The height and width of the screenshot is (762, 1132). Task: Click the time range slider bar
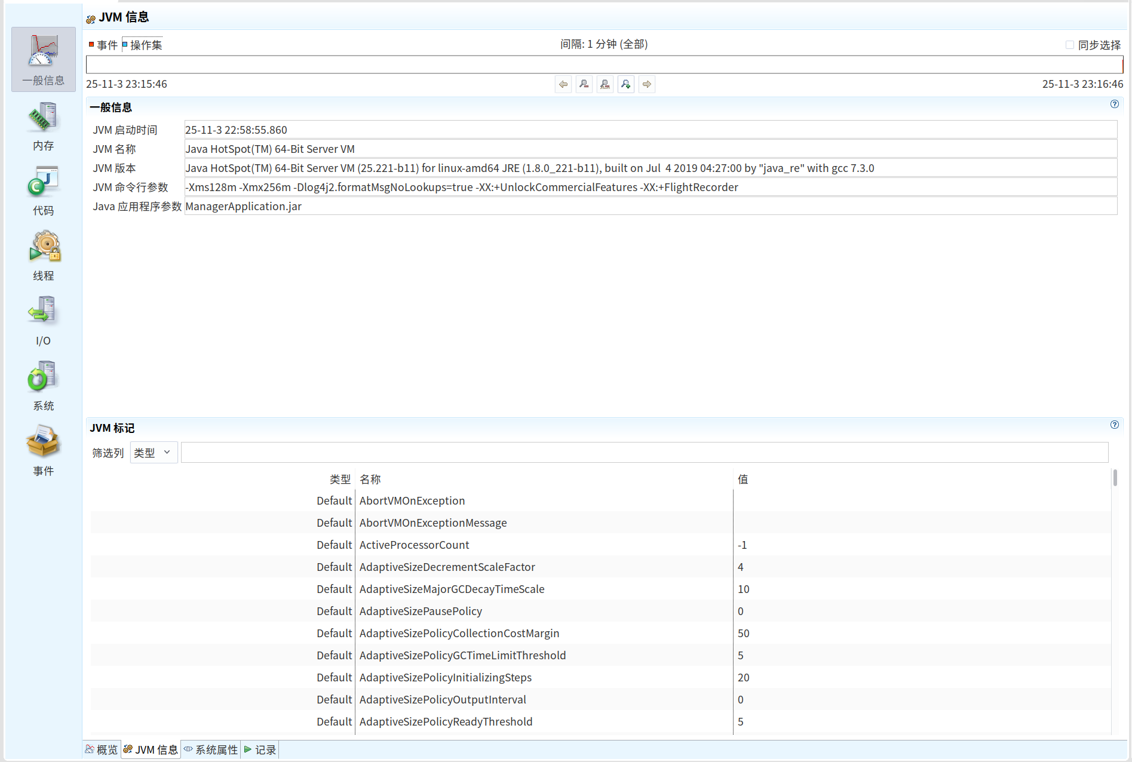pyautogui.click(x=604, y=64)
